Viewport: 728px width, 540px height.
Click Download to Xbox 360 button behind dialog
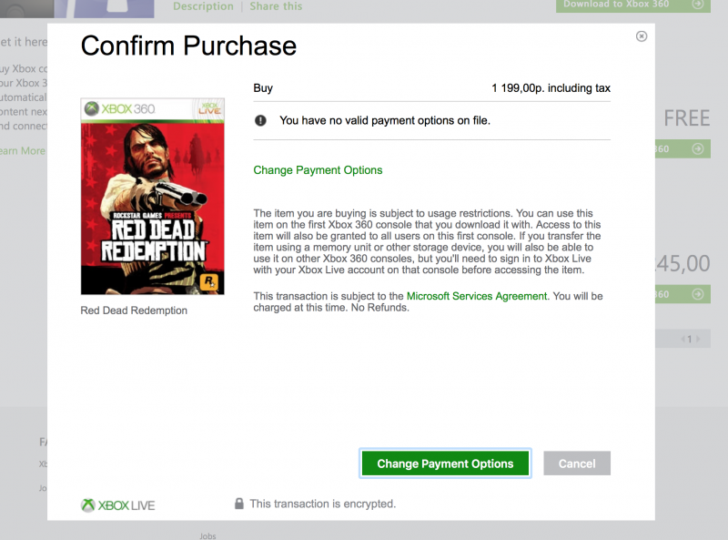click(x=633, y=5)
